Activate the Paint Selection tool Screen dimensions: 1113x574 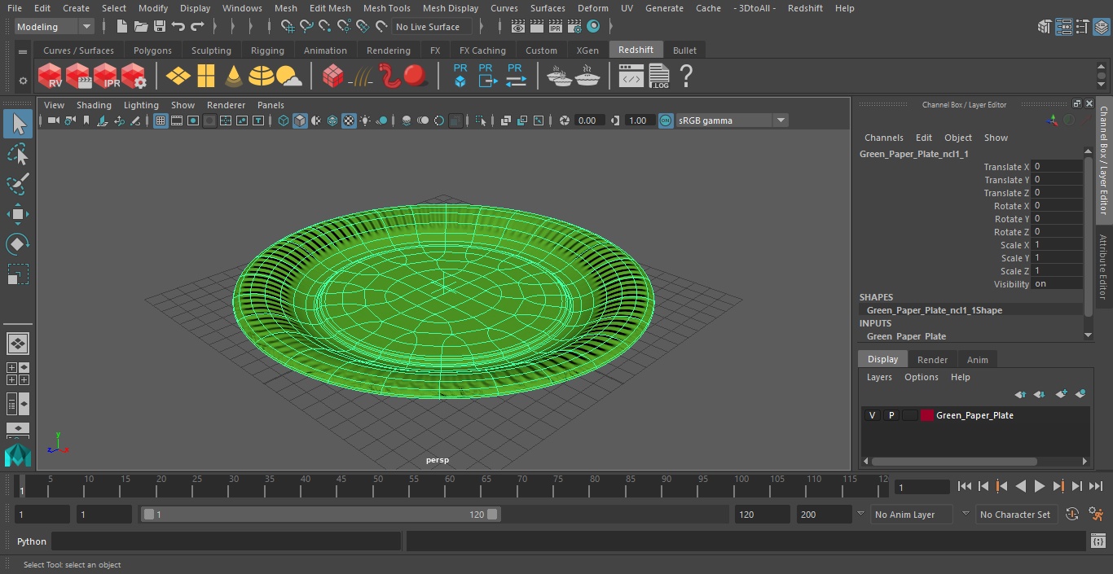(18, 184)
